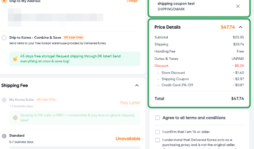The width and height of the screenshot is (254, 149).
Task: Tick the 14 or older confirmation box
Action: pos(158,132)
